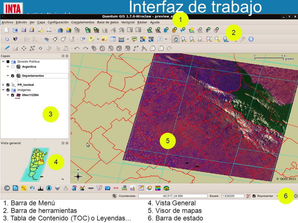Enable the Argentina layer checkbox
This screenshot has height=223, width=298.
tap(13, 67)
